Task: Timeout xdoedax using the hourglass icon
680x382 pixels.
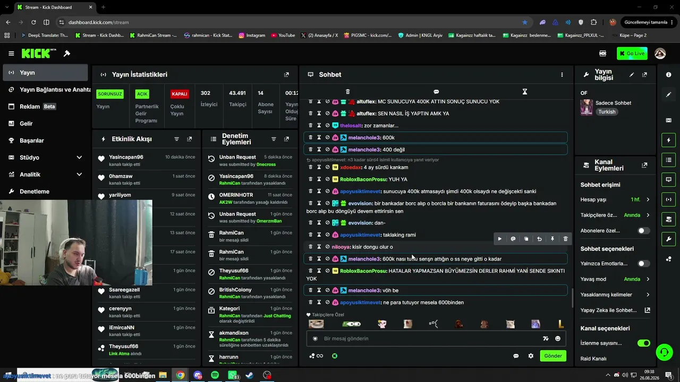Action: tap(319, 167)
